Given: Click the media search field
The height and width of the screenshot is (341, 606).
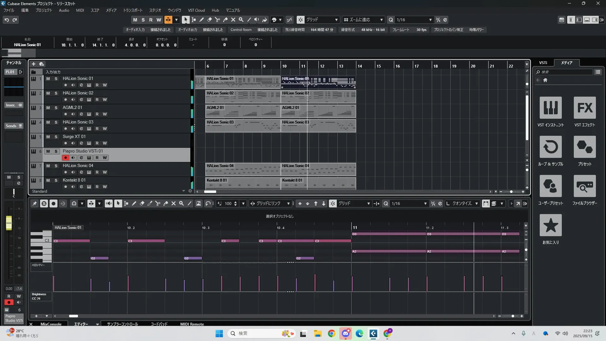Looking at the screenshot, I should coord(565,72).
